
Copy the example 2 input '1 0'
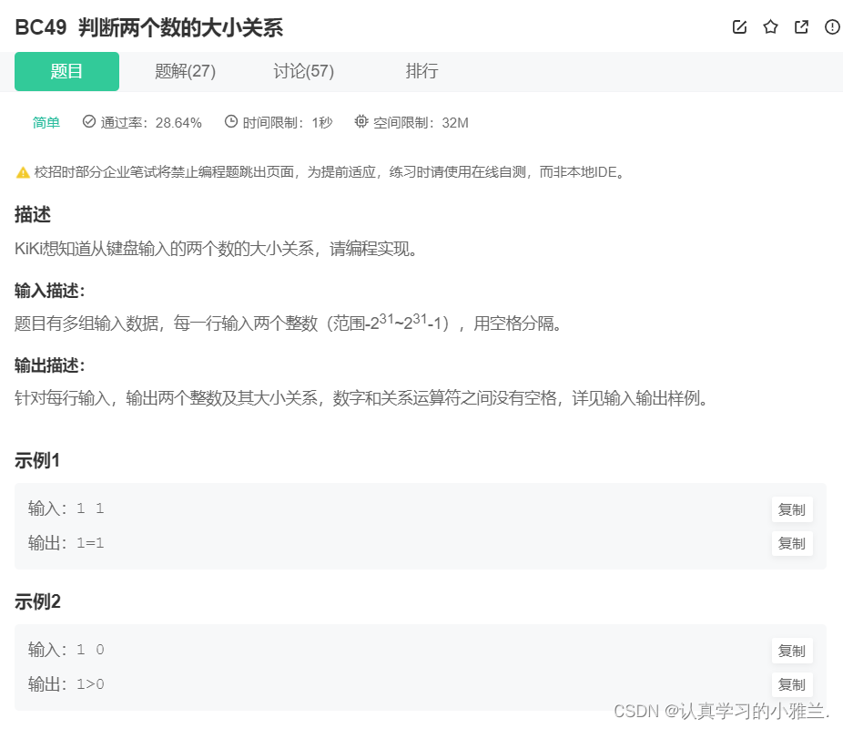(792, 651)
